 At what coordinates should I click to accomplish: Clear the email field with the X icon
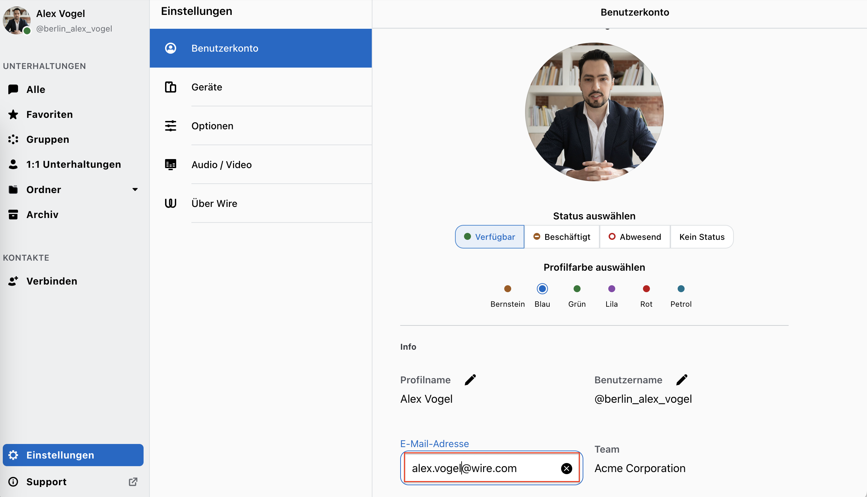point(567,469)
